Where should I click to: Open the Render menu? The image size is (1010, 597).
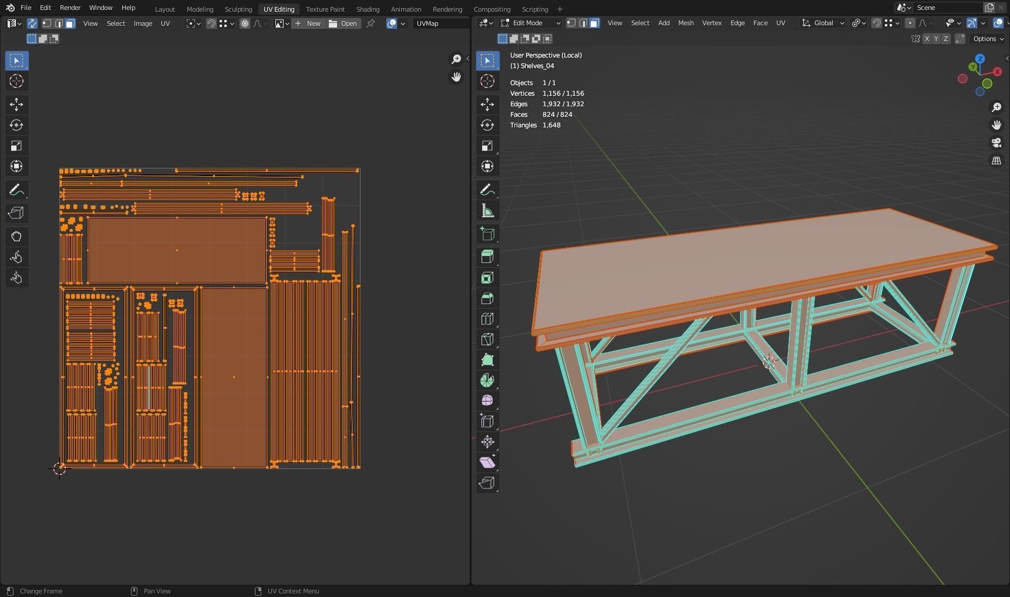(70, 8)
